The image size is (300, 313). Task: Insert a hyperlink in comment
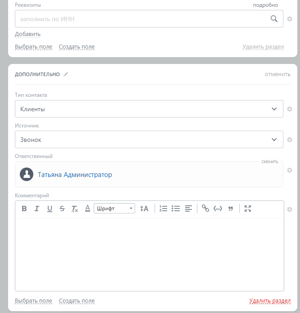coord(205,209)
